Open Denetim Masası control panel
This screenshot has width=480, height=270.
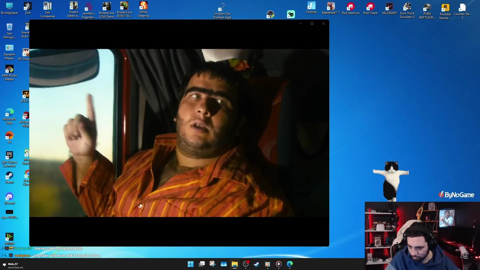[9, 52]
